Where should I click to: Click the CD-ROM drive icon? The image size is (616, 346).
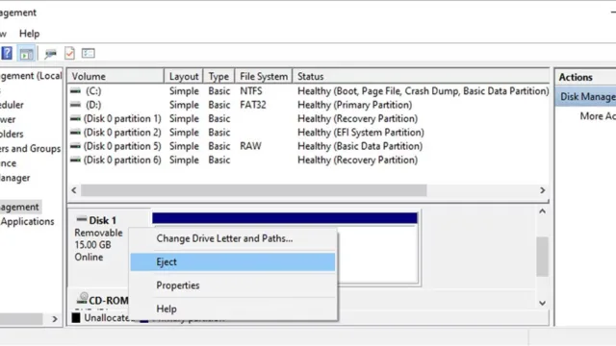coord(82,299)
